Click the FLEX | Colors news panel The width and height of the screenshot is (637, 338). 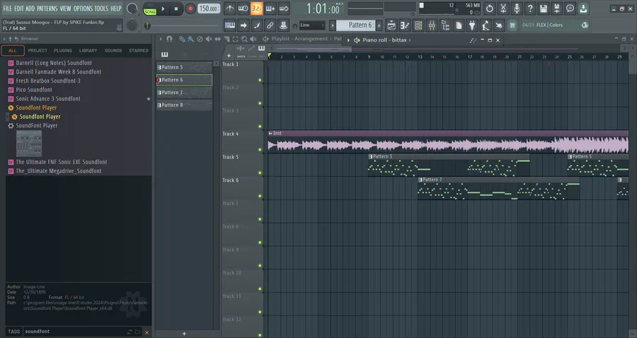coord(556,25)
